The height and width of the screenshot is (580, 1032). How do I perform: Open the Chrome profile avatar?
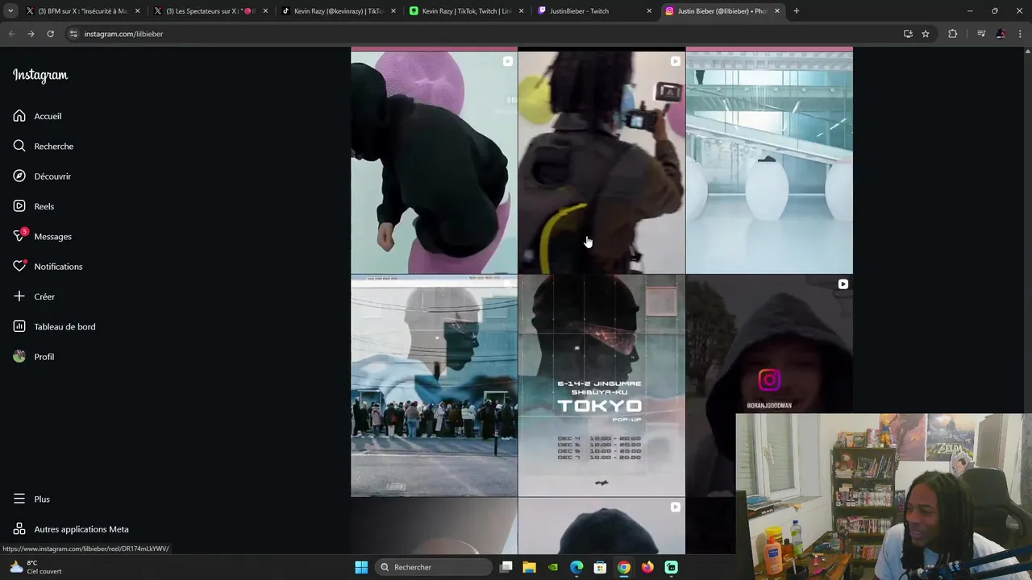coord(1001,34)
